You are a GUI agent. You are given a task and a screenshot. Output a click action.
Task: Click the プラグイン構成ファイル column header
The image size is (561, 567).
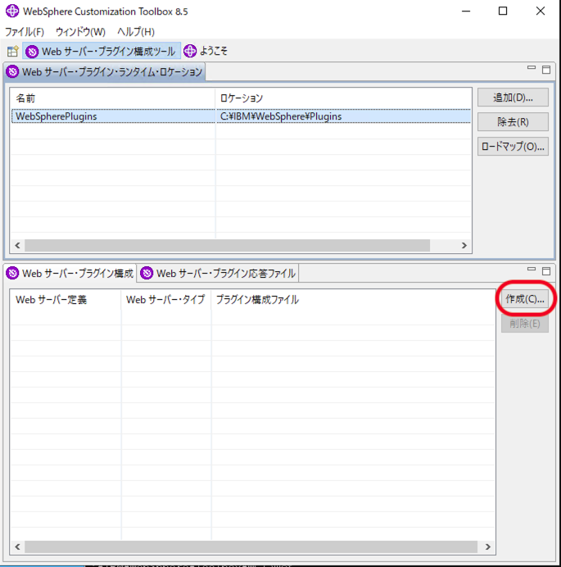(353, 299)
